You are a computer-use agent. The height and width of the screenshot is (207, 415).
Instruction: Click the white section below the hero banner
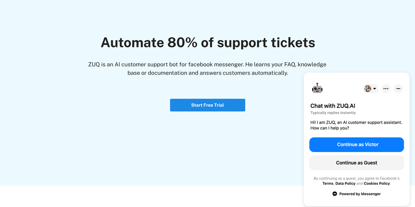point(150,196)
